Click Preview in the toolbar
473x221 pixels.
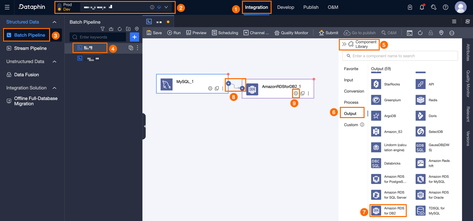tap(196, 33)
